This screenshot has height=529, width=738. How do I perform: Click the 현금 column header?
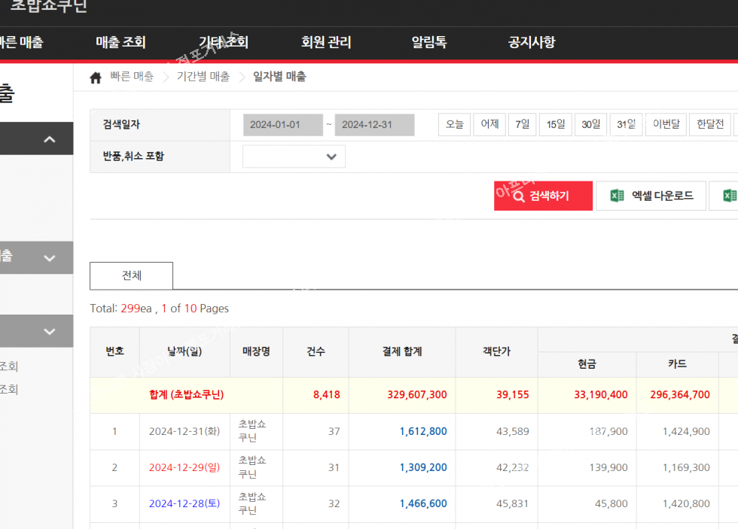(587, 364)
